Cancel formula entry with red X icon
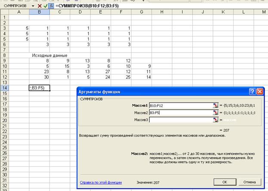Image resolution: width=268 pixels, height=191 pixels. [x=40, y=6]
